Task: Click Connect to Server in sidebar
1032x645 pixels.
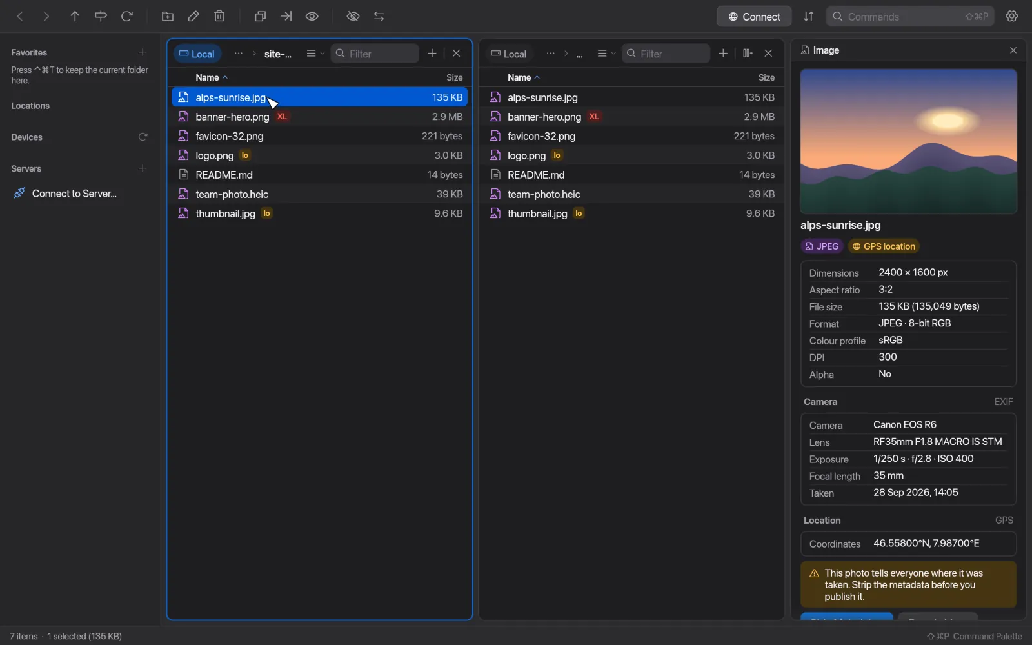Action: (x=65, y=193)
